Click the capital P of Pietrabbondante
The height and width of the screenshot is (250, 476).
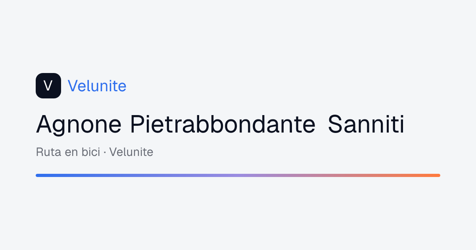pyautogui.click(x=138, y=124)
